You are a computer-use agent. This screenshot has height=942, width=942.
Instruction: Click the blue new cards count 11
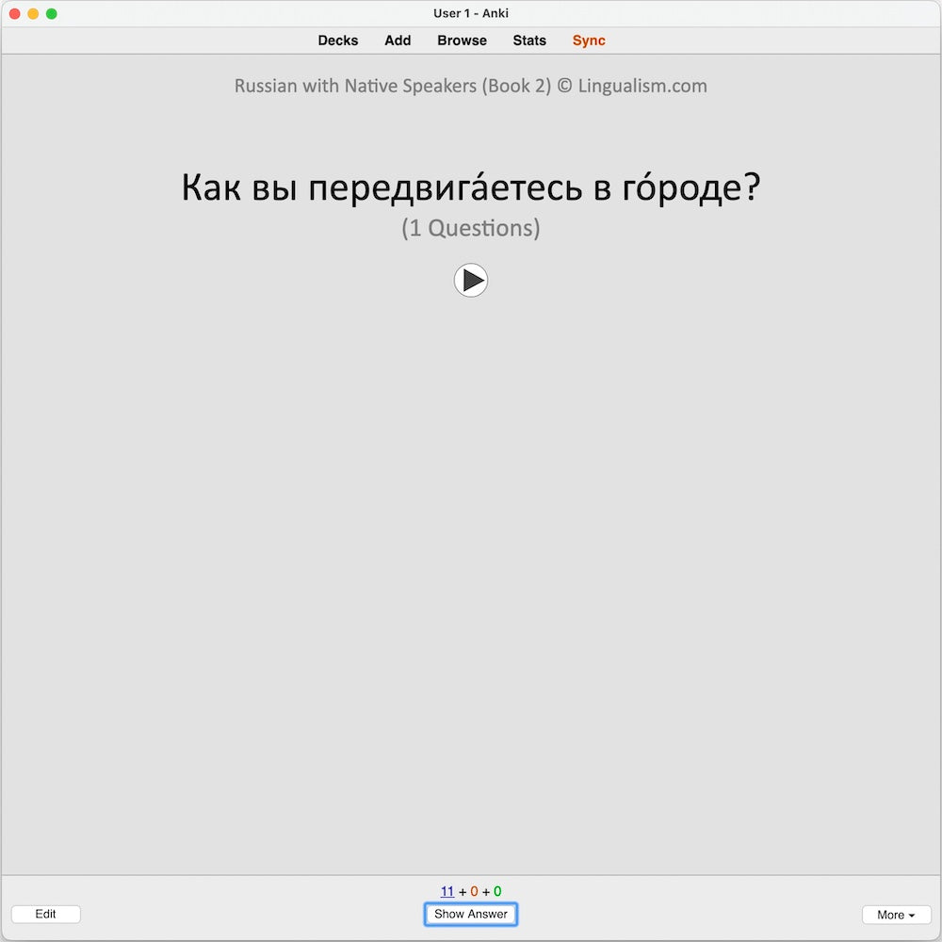click(x=447, y=890)
